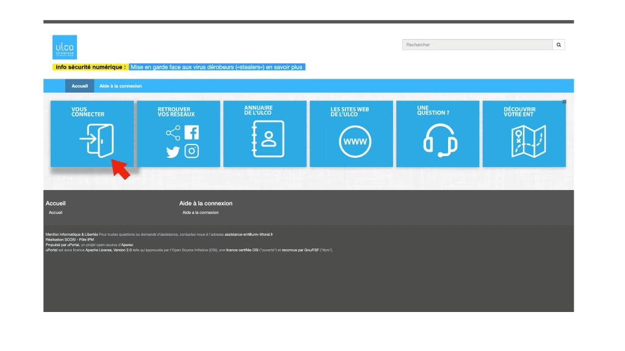Screen dimensions: 625x351
Task: Open the Mention Informatique & Libertés link
Action: [72, 235]
